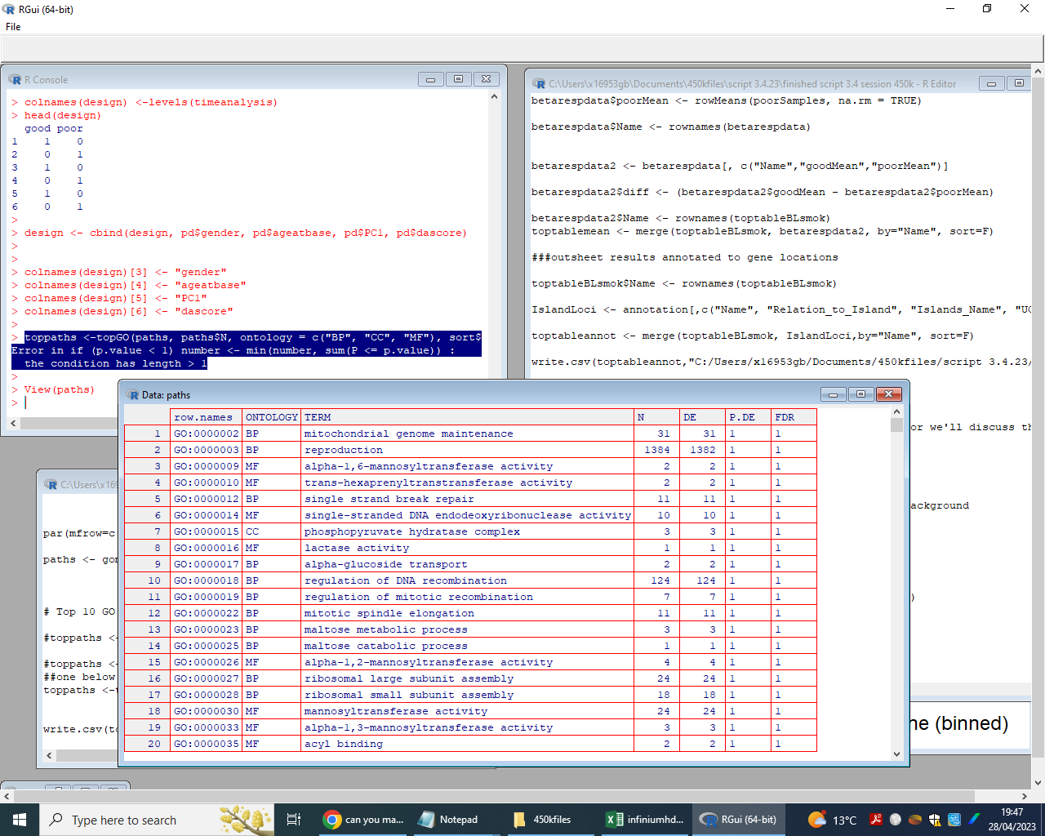
Task: Select the DE value 1382 cell
Action: (x=703, y=450)
